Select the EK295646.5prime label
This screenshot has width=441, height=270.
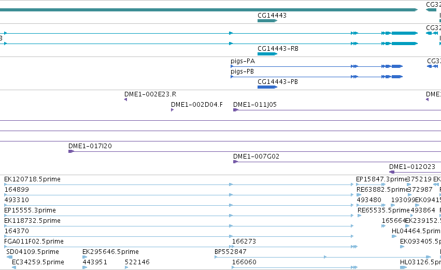110,252
